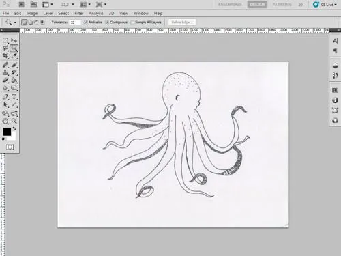The width and height of the screenshot is (341, 256).
Task: Select the Crop tool
Action: point(5,56)
